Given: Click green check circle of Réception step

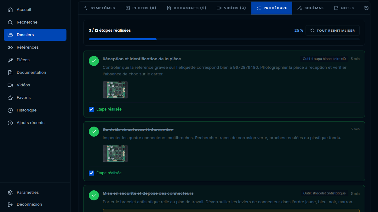Looking at the screenshot, I should click(94, 61).
